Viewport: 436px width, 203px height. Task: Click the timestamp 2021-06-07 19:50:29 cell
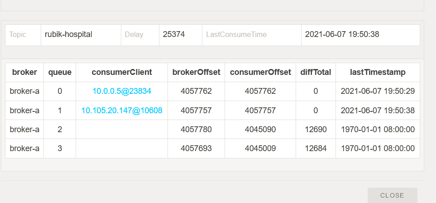(378, 91)
